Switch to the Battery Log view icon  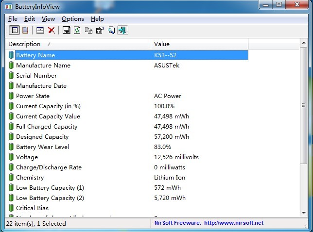[25, 31]
